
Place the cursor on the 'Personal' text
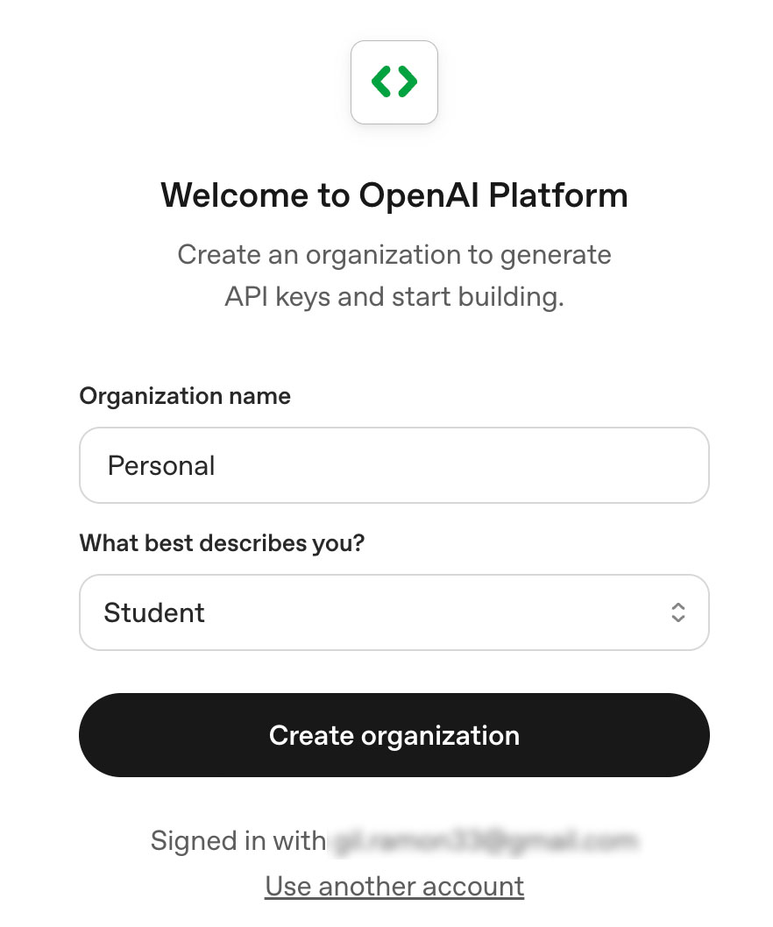[x=161, y=465]
